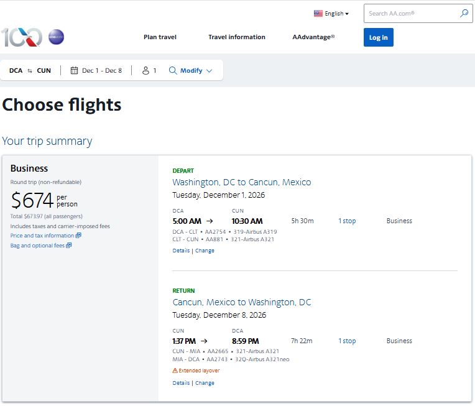Viewport: 475px width, 406px height.
Task: Click the Extended layover warning text
Action: pos(199,371)
